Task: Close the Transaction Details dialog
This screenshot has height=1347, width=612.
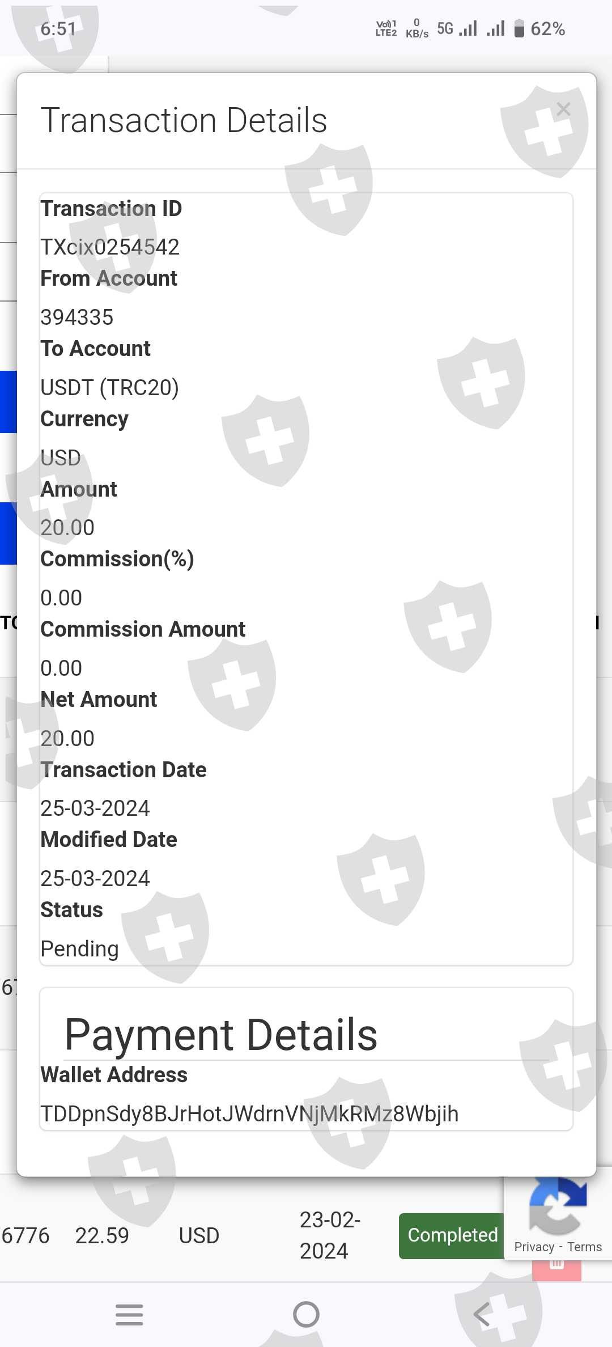Action: [563, 109]
